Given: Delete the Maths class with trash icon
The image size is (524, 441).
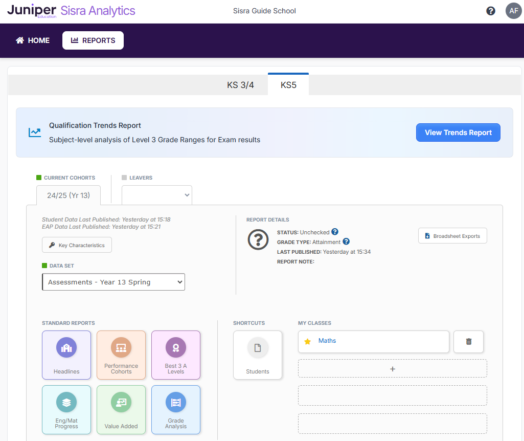Looking at the screenshot, I should click(468, 341).
